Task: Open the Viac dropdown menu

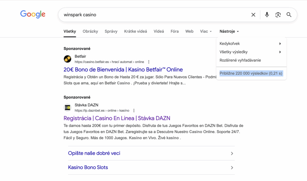Action: point(206,31)
